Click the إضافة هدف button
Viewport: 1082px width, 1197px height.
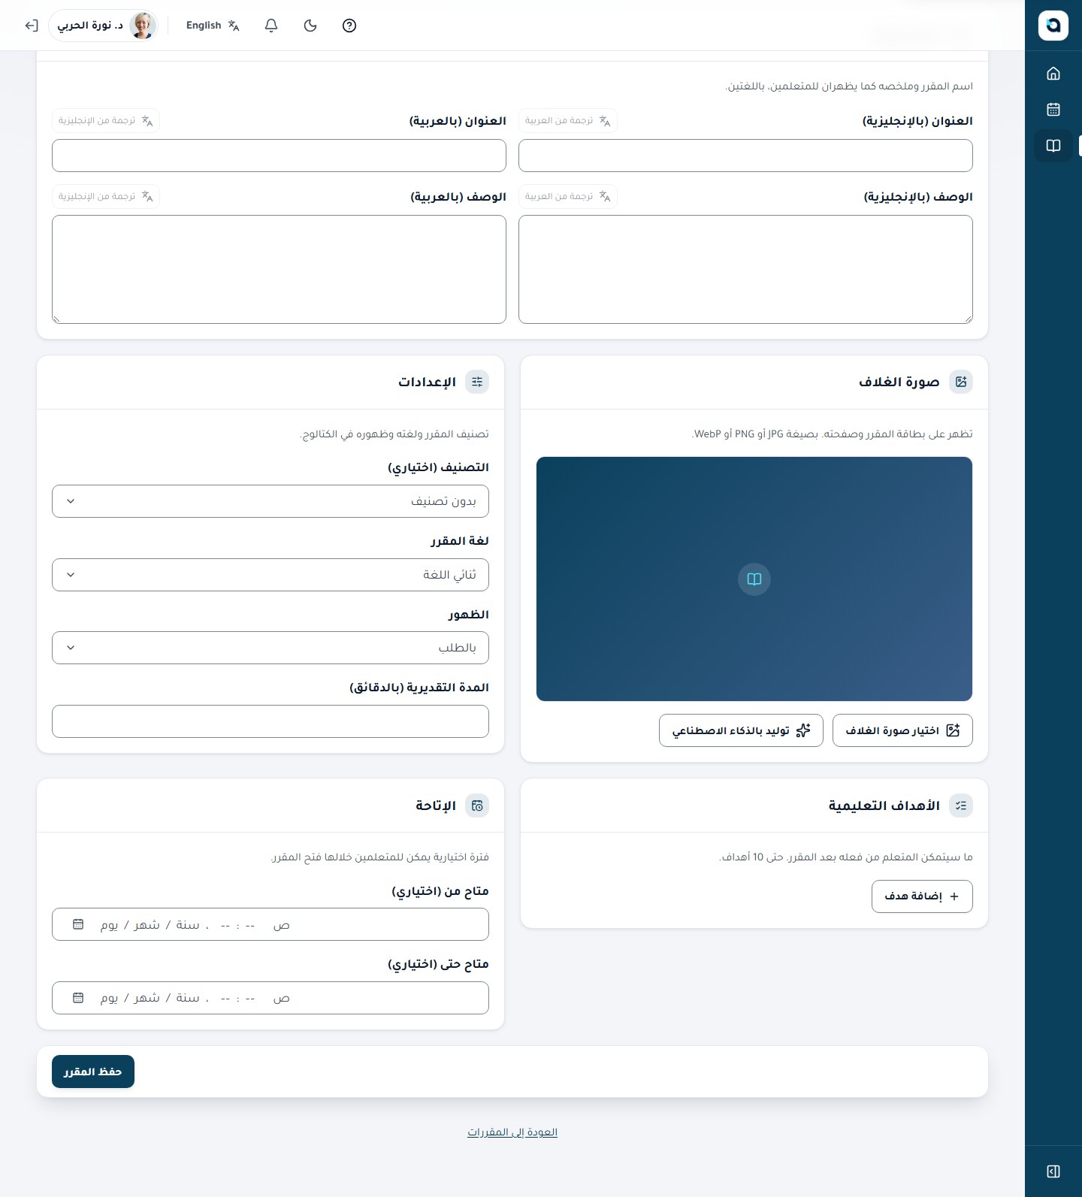(x=922, y=896)
